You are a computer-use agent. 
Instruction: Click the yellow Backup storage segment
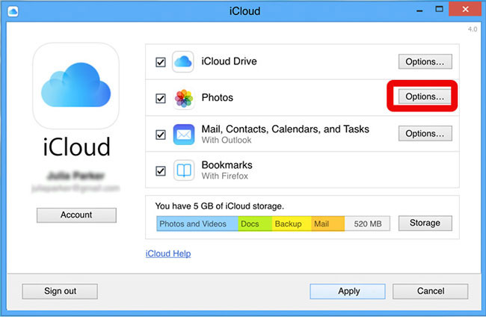click(292, 224)
